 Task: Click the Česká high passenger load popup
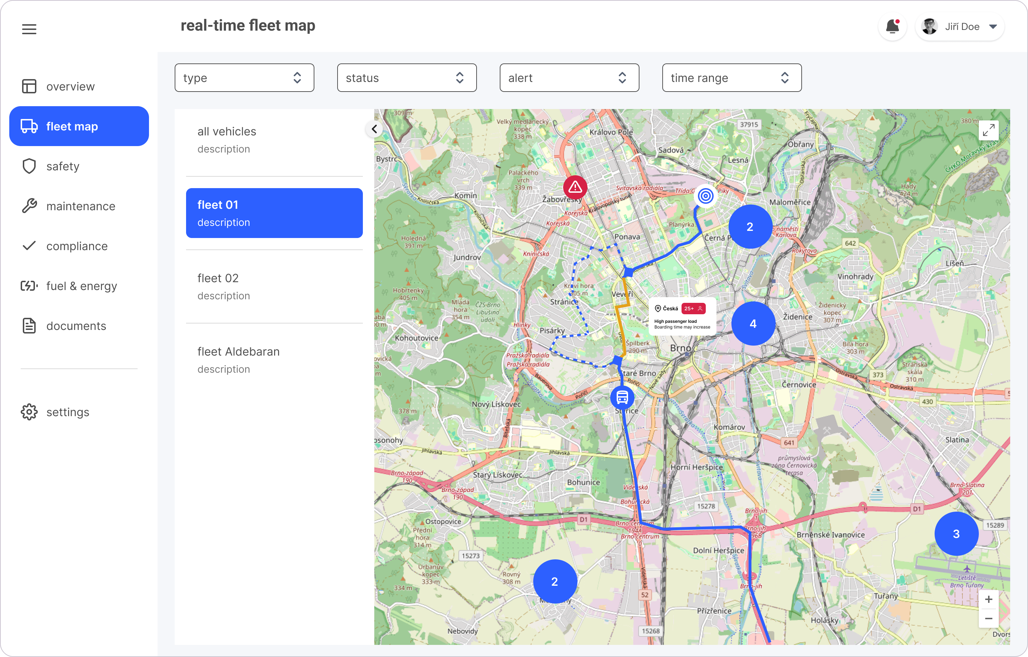click(682, 317)
